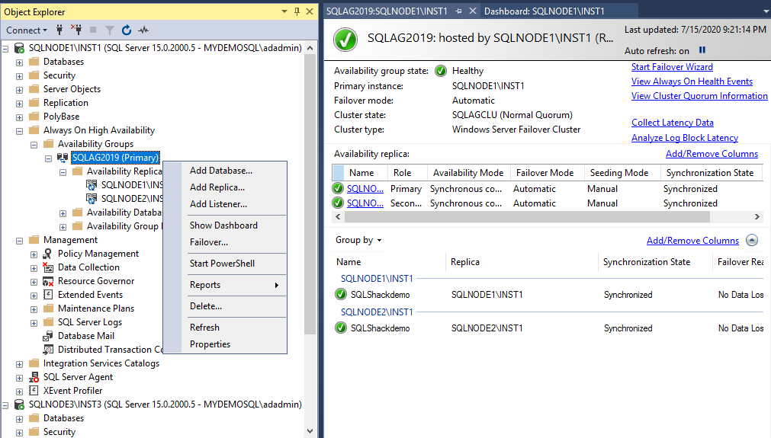This screenshot has width=771, height=438.
Task: Collapse the Management node
Action: pyautogui.click(x=19, y=241)
